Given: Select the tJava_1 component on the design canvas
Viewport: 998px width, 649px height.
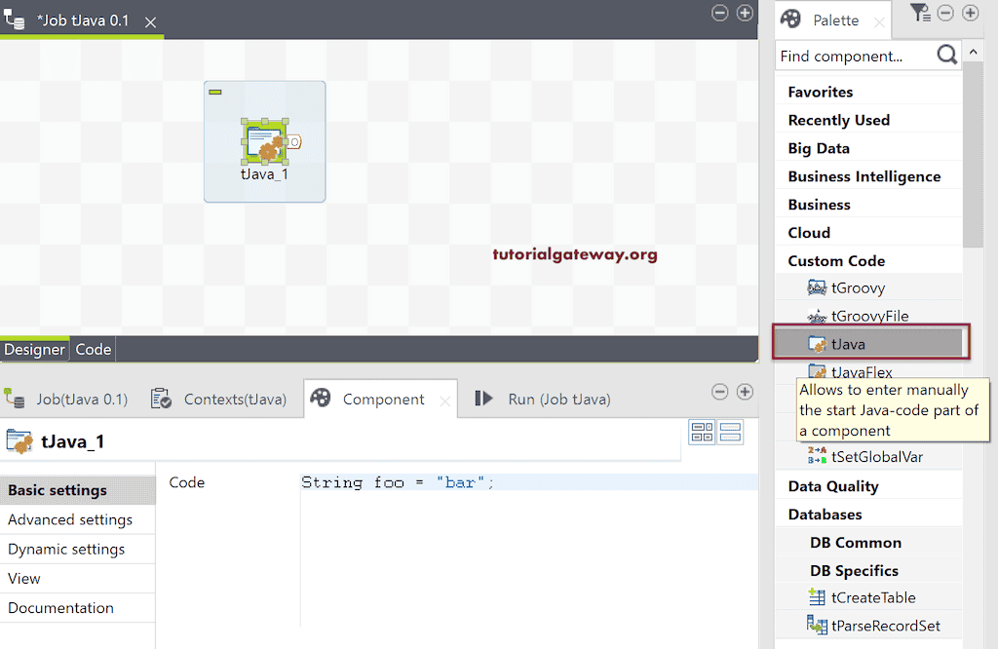Looking at the screenshot, I should pos(264,141).
